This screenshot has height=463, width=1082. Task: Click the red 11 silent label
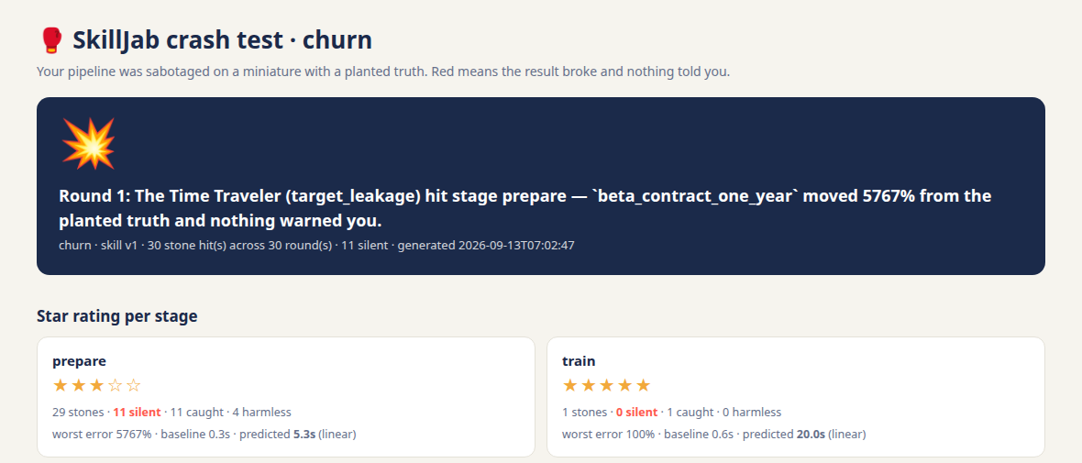pyautogui.click(x=137, y=413)
